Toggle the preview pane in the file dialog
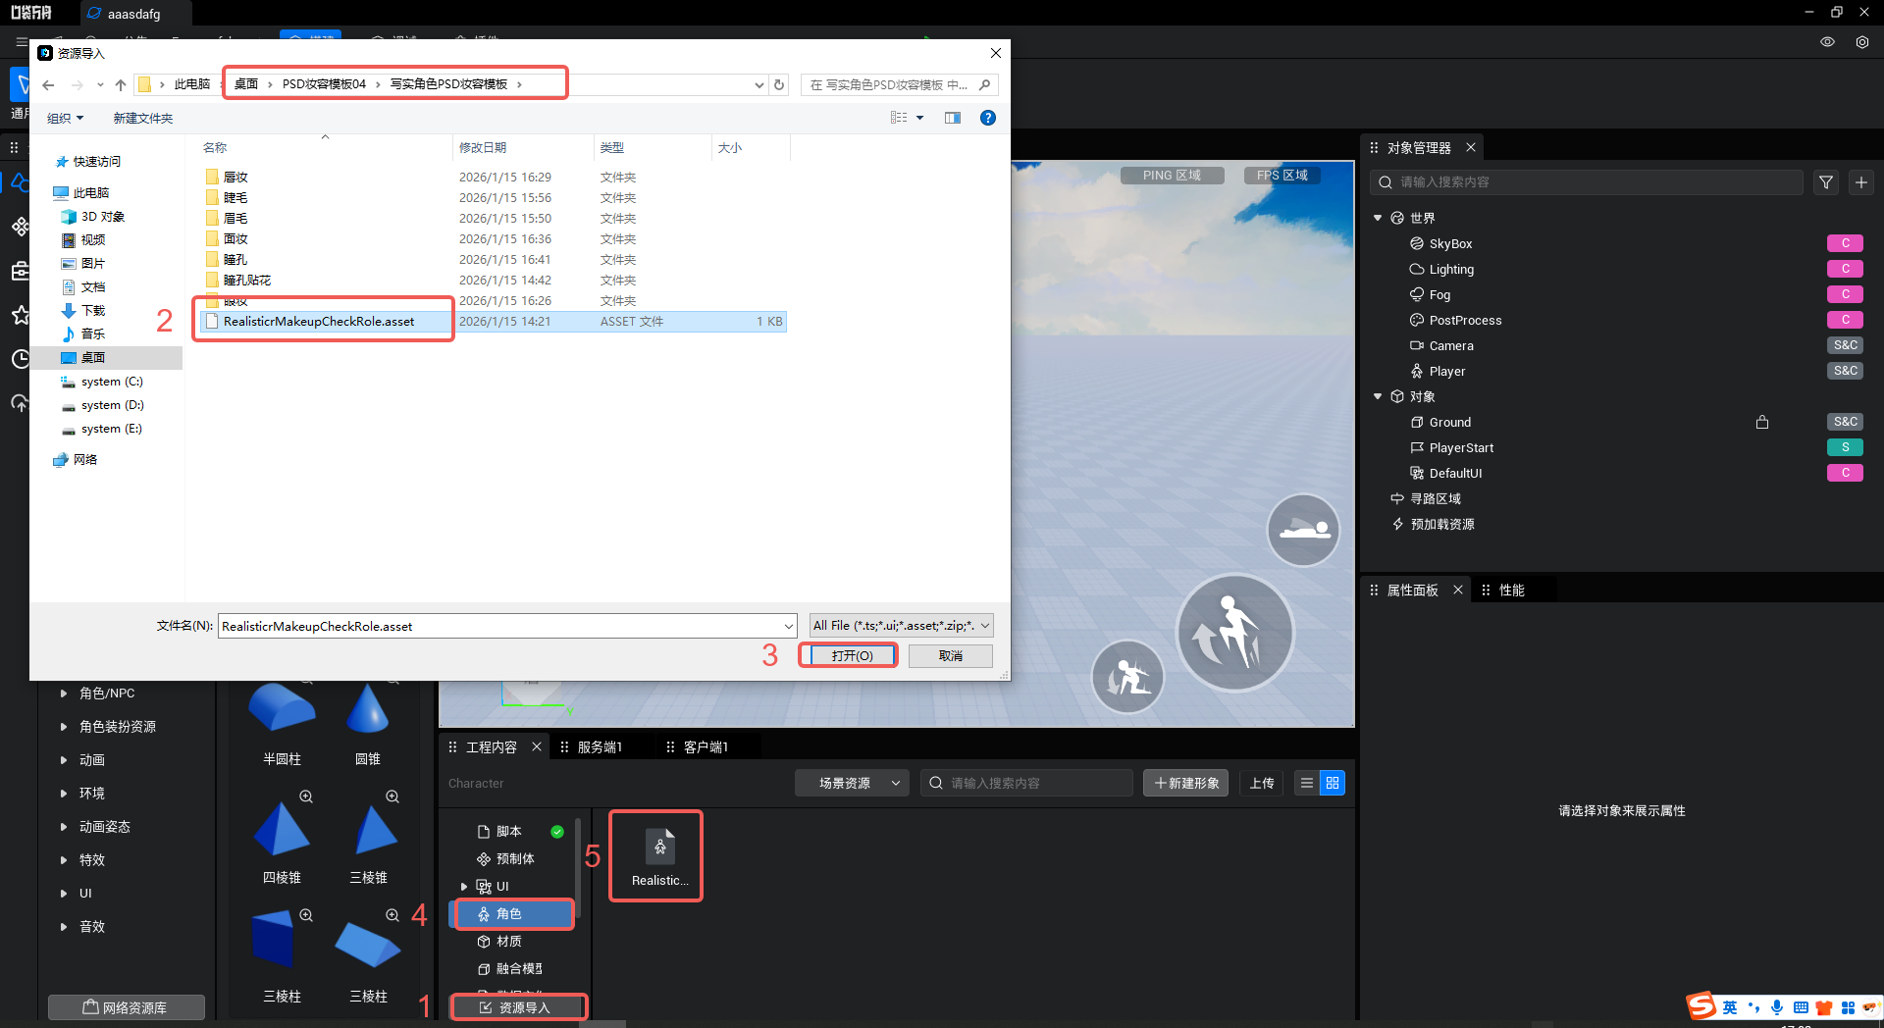Screen dimensions: 1884x1028 pos(952,118)
